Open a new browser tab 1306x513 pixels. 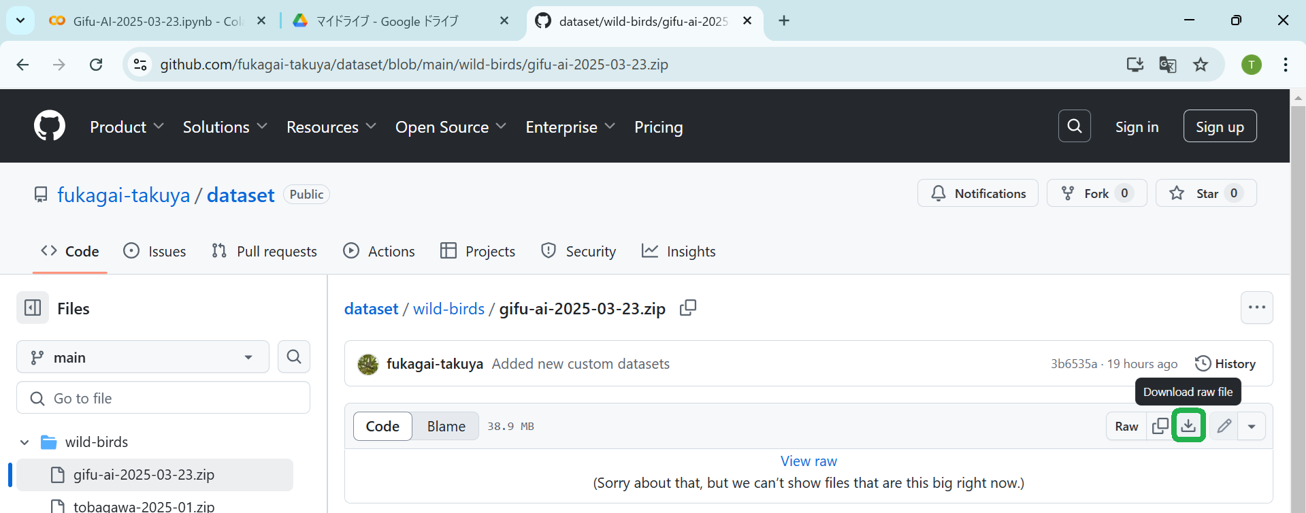(784, 20)
